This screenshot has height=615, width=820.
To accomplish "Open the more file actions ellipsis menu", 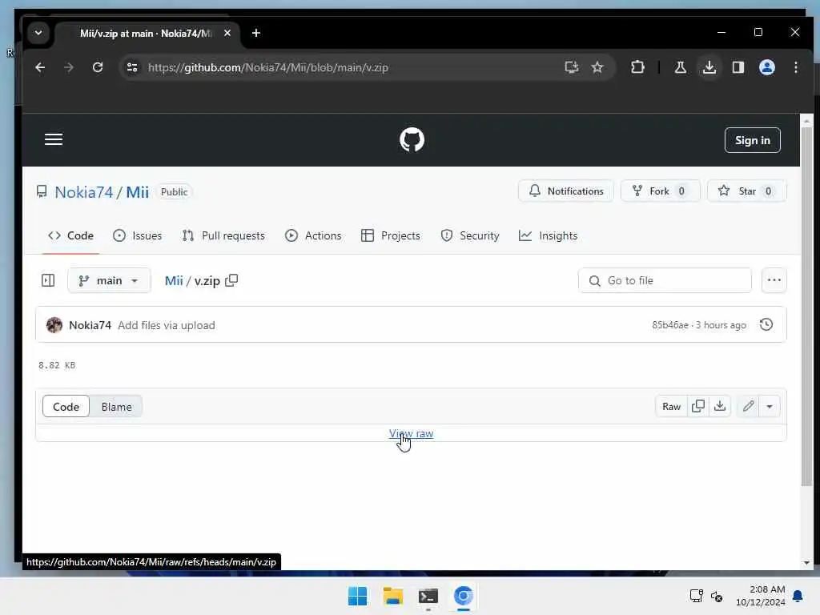I will point(774,281).
